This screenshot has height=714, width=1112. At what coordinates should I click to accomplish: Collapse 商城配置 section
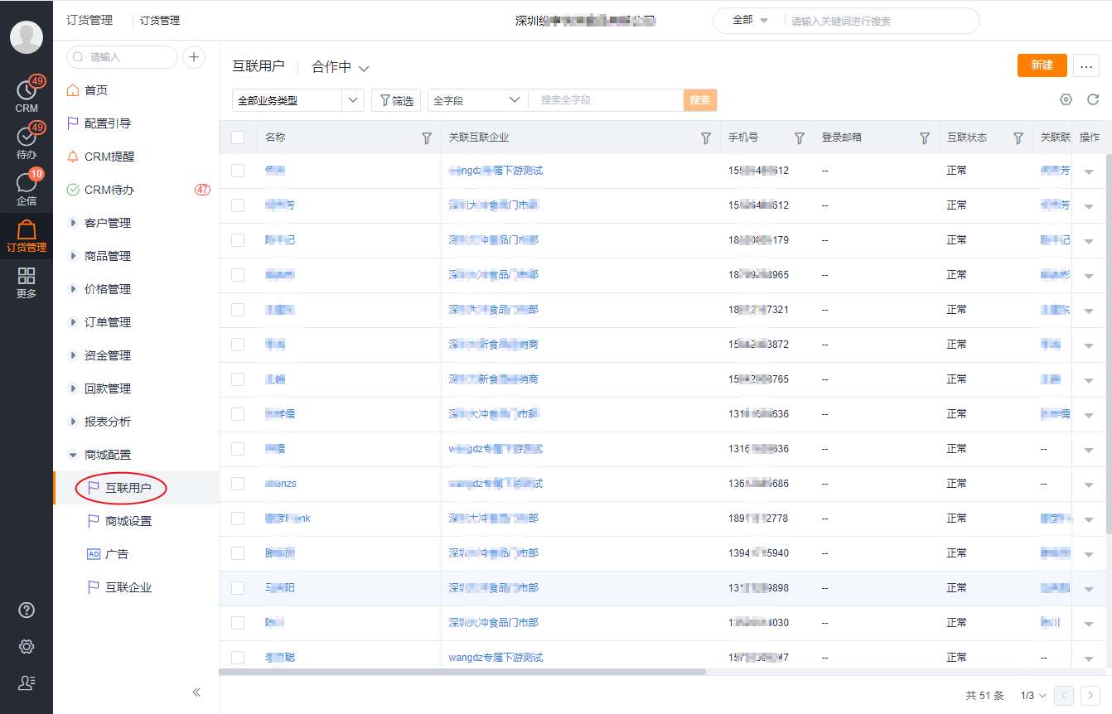click(73, 455)
